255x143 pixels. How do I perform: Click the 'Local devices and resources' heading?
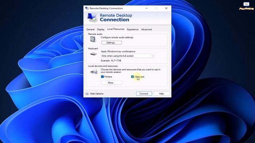coord(103,66)
